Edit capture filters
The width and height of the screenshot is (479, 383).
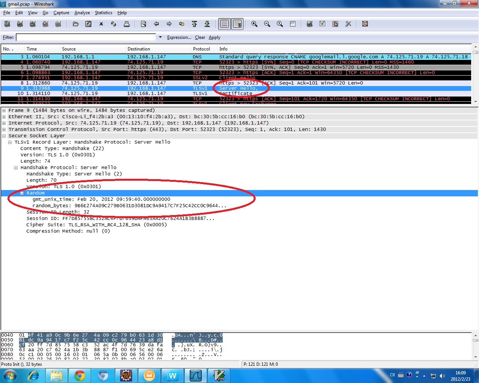tap(309, 24)
